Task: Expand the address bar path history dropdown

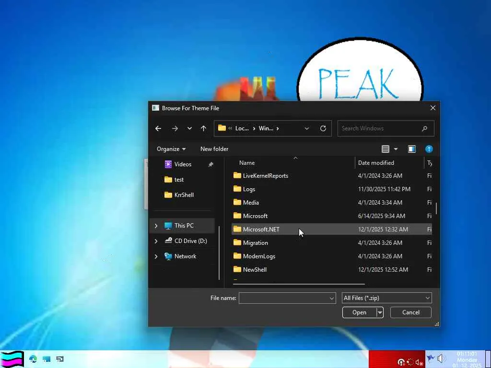Action: pyautogui.click(x=307, y=128)
